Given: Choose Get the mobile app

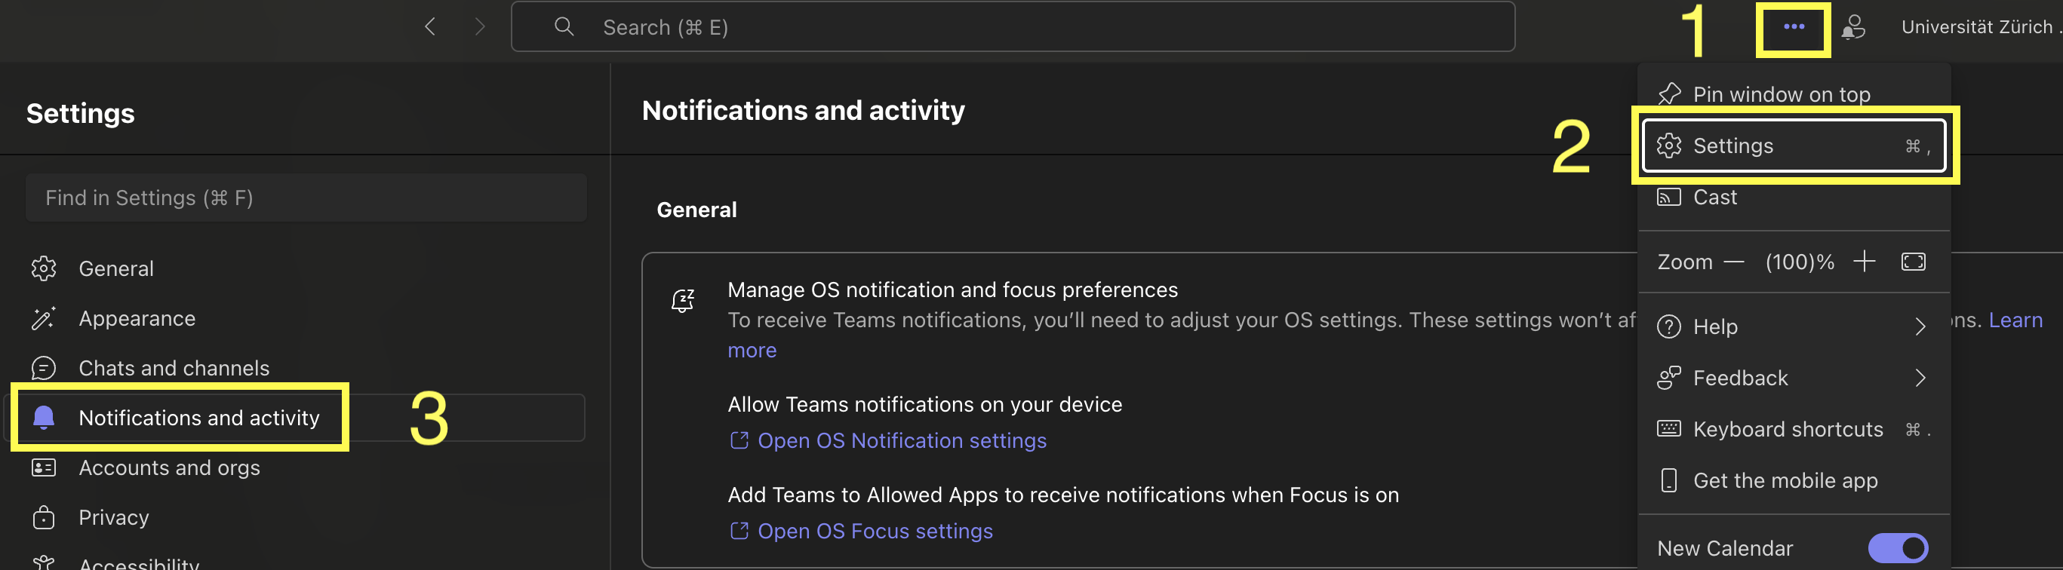Looking at the screenshot, I should [x=1785, y=480].
